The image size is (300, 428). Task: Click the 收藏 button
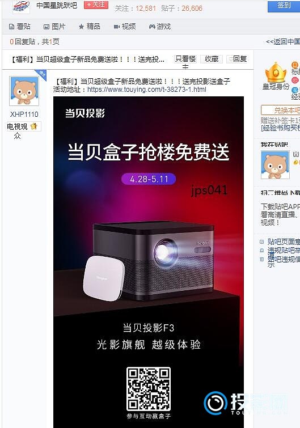(x=212, y=59)
